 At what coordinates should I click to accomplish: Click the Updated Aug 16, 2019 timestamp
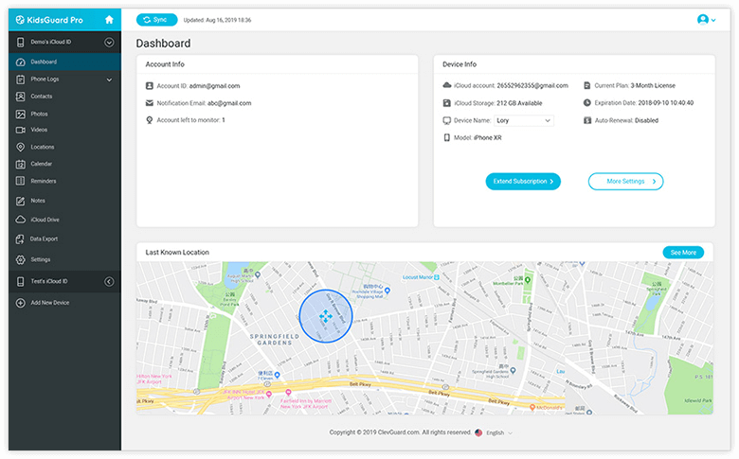[x=217, y=20]
